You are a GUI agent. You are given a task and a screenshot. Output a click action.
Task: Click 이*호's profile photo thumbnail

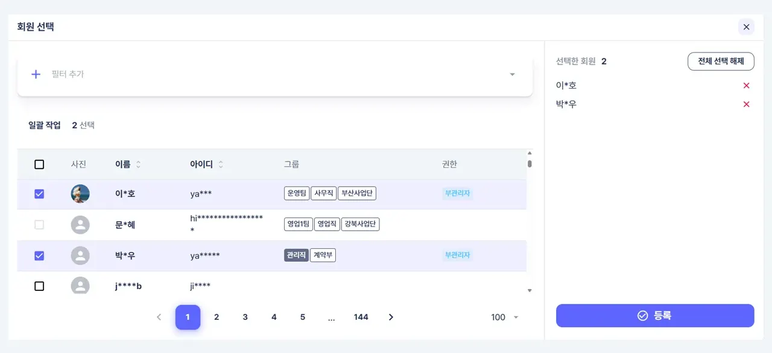click(80, 194)
